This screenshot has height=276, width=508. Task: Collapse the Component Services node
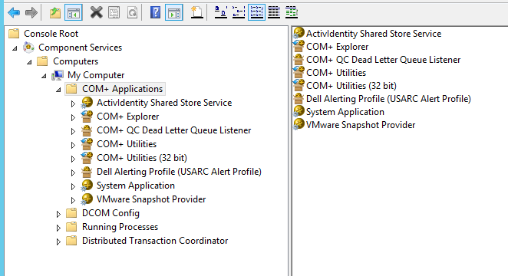click(x=15, y=48)
